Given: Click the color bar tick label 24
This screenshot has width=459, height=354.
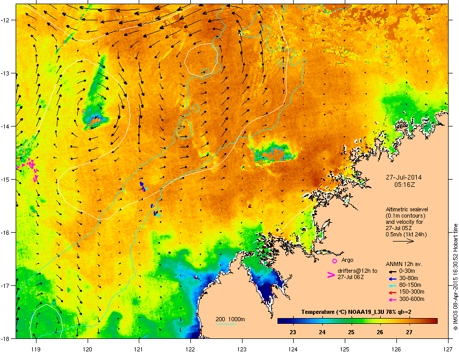Looking at the screenshot, I should click(x=322, y=332).
